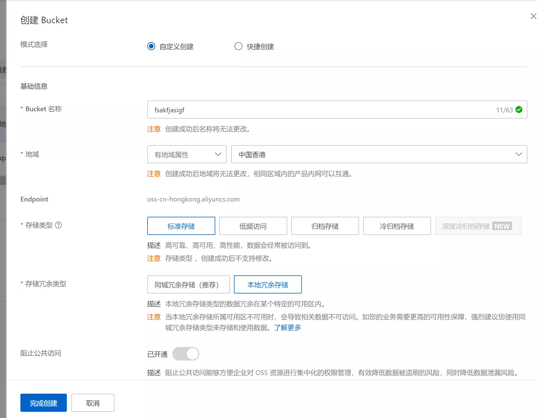This screenshot has width=537, height=418.
Task: Select 归档存储 storage type
Action: coord(325,226)
